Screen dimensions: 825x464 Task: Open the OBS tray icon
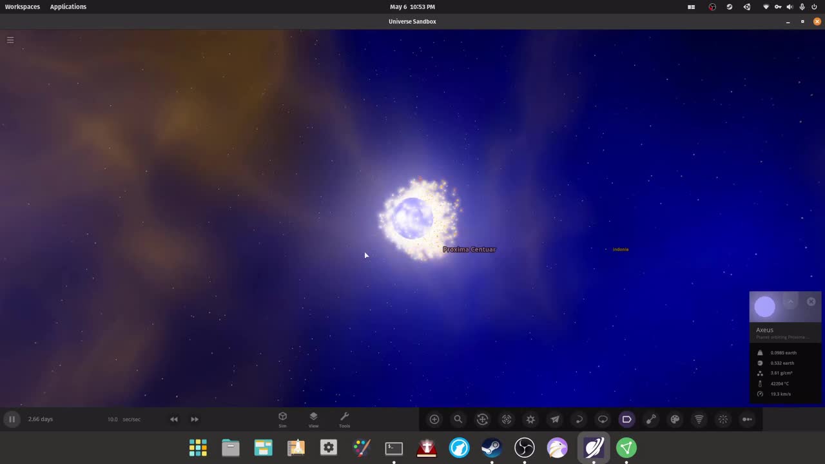(x=712, y=6)
